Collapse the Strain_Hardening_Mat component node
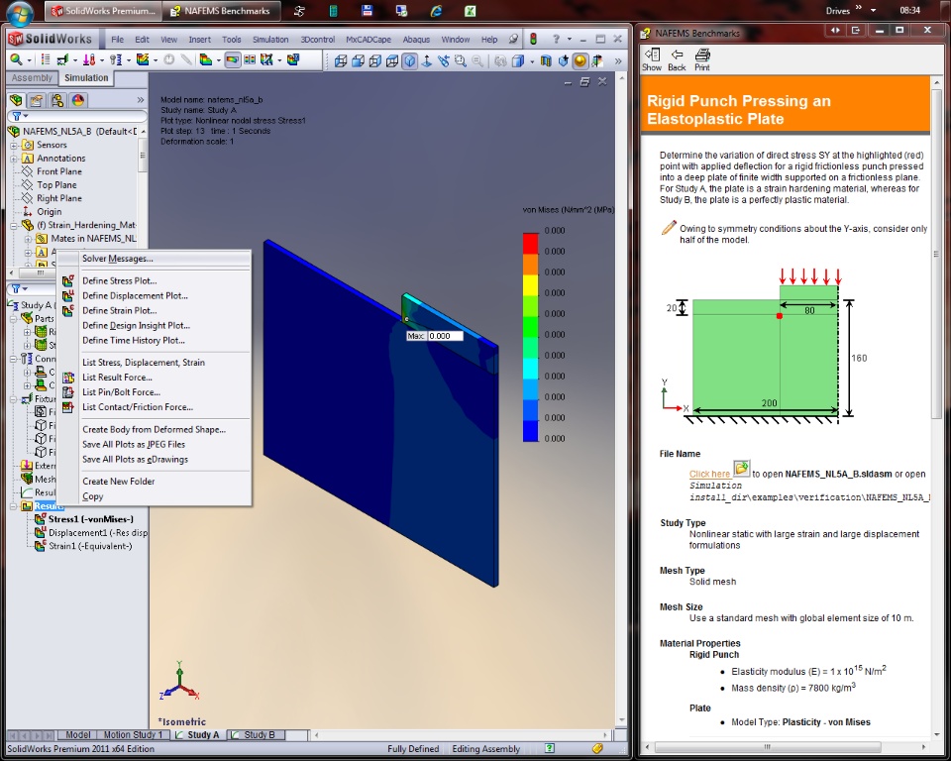The width and height of the screenshot is (951, 761). [13, 225]
